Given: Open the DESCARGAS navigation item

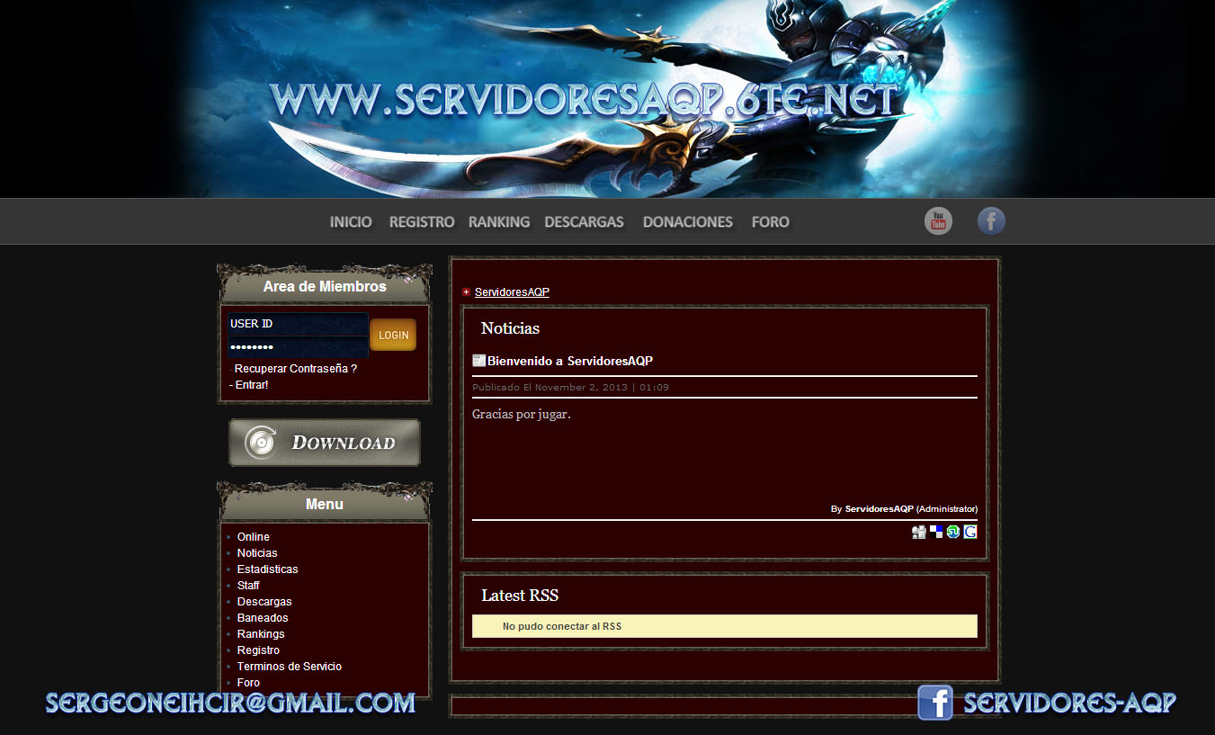Looking at the screenshot, I should point(585,222).
